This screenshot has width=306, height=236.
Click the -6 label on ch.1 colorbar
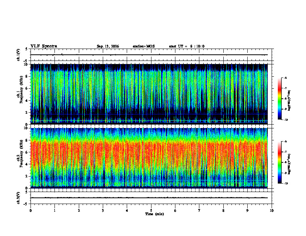pyautogui.click(x=286, y=78)
